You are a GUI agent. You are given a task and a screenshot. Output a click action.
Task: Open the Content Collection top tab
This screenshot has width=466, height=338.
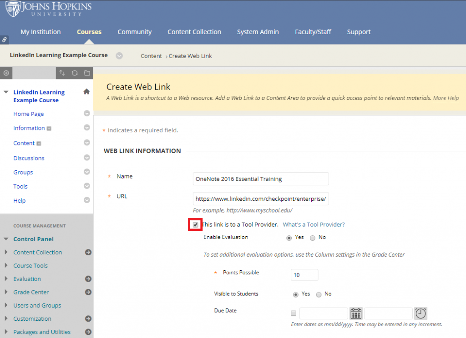pyautogui.click(x=194, y=32)
